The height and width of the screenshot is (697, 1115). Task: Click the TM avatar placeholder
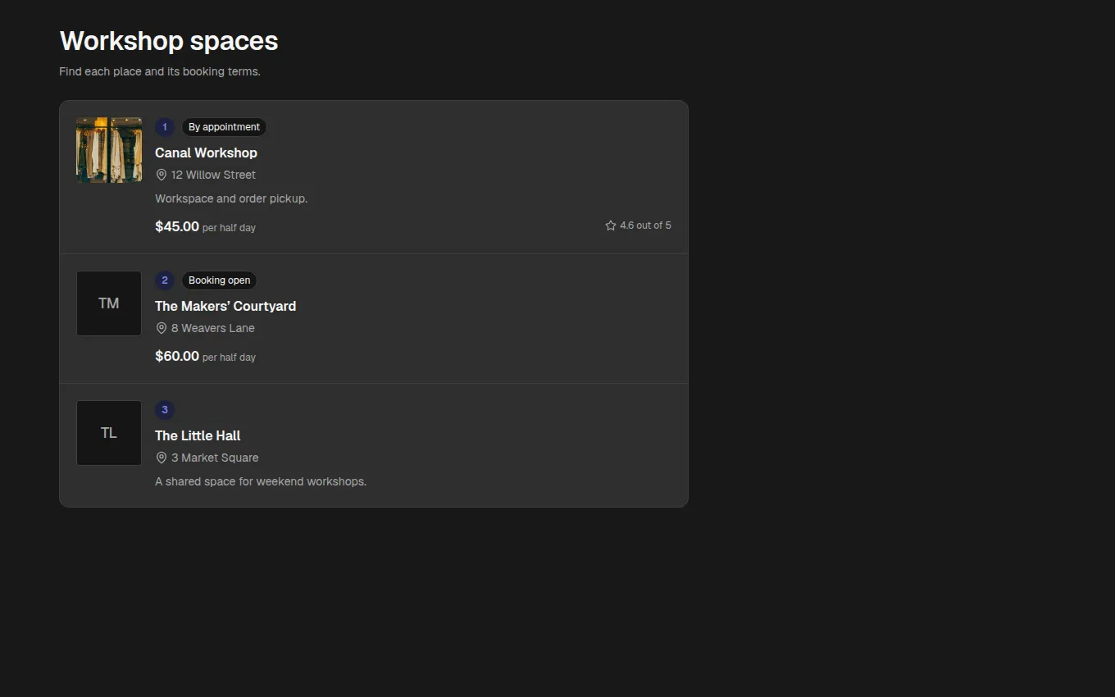[109, 303]
